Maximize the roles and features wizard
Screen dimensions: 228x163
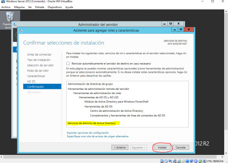click(x=181, y=30)
